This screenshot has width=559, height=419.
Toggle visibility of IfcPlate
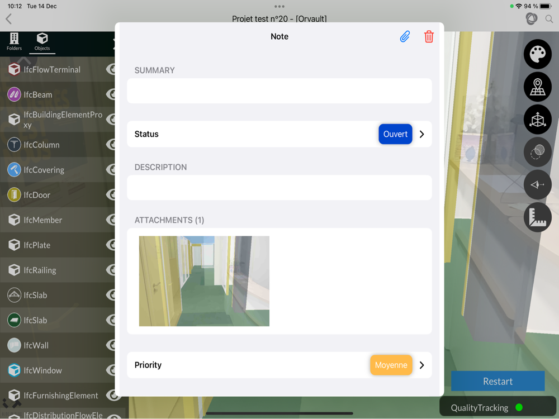click(111, 245)
